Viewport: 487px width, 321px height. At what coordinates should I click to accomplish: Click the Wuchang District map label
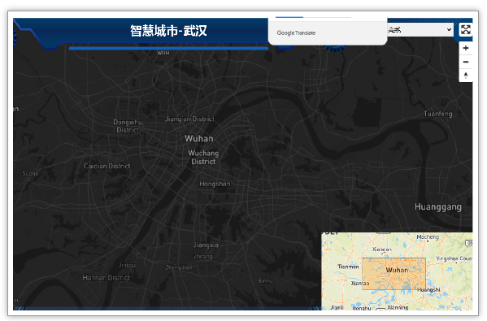(203, 158)
